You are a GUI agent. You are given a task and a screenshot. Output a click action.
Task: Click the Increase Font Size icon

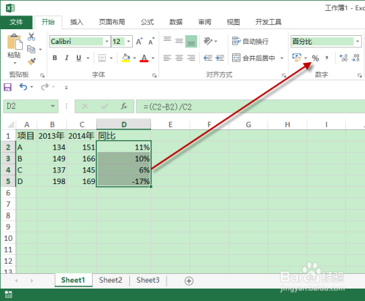point(139,42)
